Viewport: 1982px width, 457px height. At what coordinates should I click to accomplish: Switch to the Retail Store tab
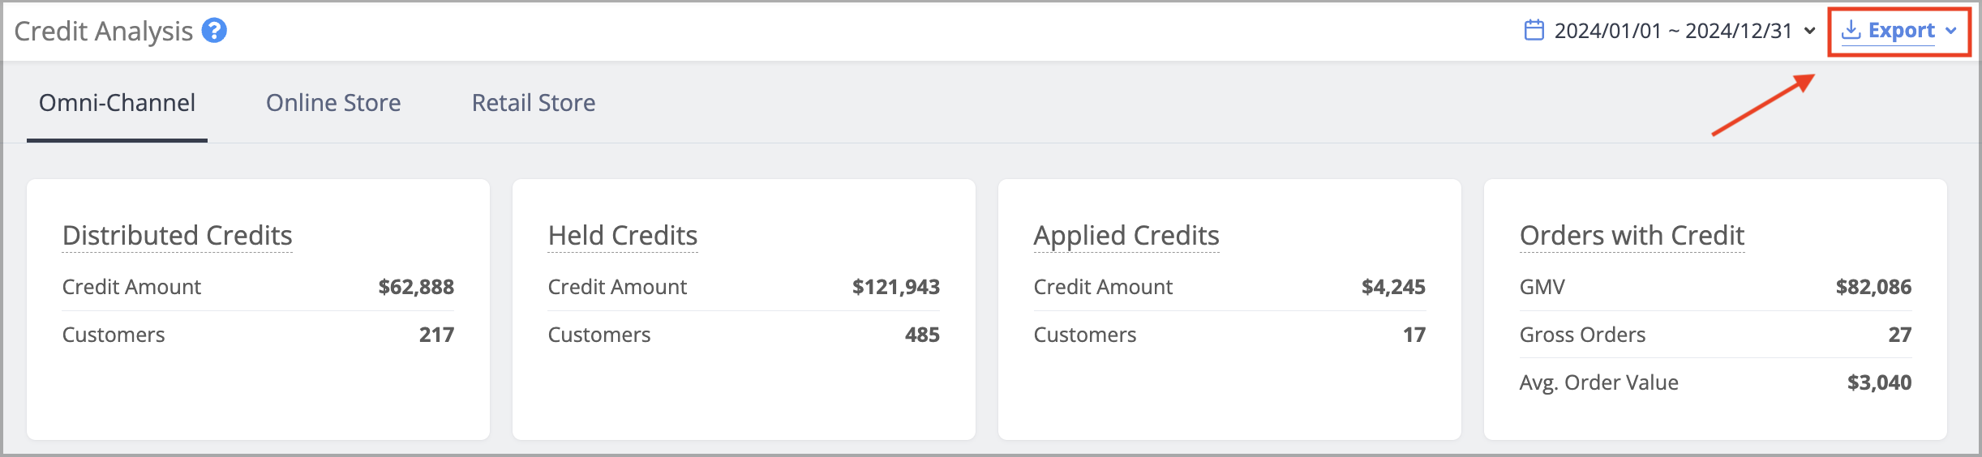point(534,103)
